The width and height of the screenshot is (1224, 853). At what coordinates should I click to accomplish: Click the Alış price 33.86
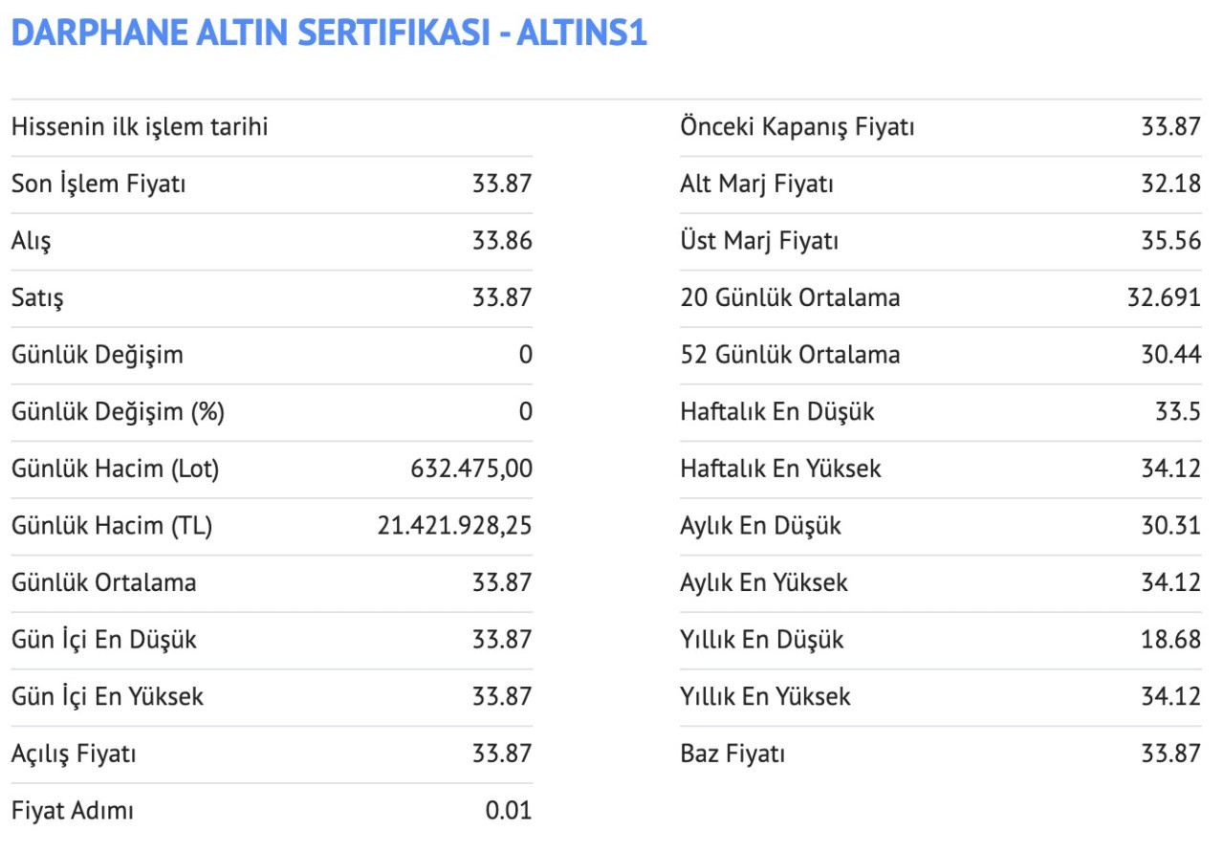[x=502, y=241]
